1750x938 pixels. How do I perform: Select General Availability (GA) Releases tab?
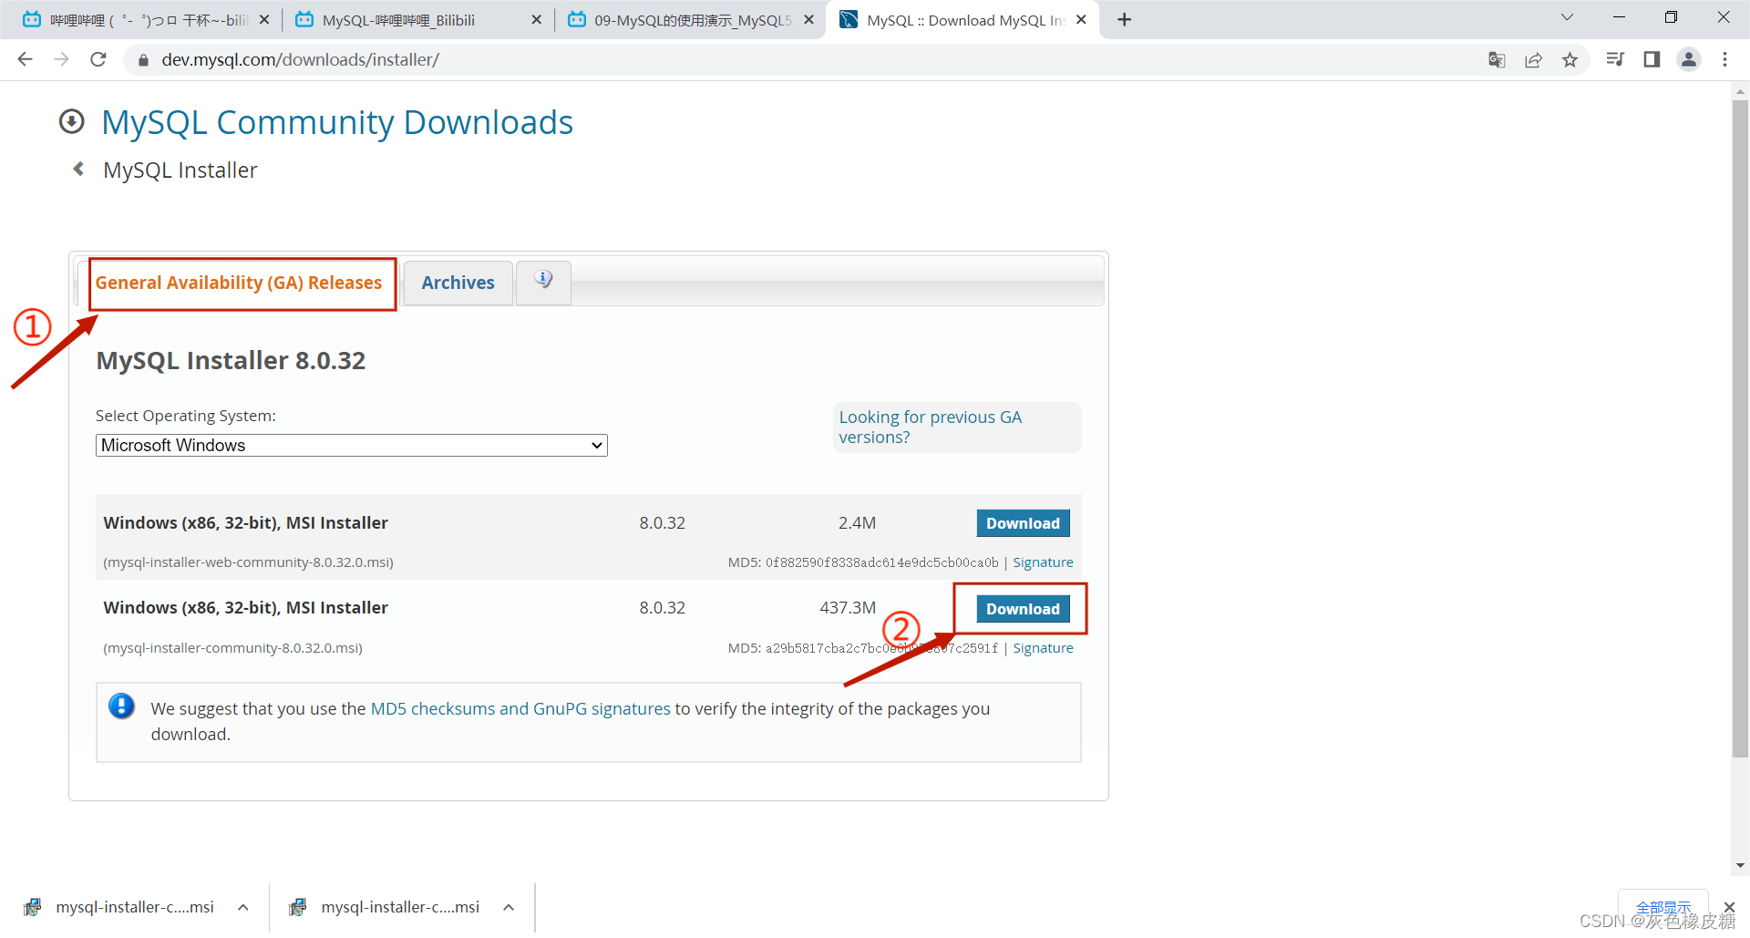(x=239, y=283)
